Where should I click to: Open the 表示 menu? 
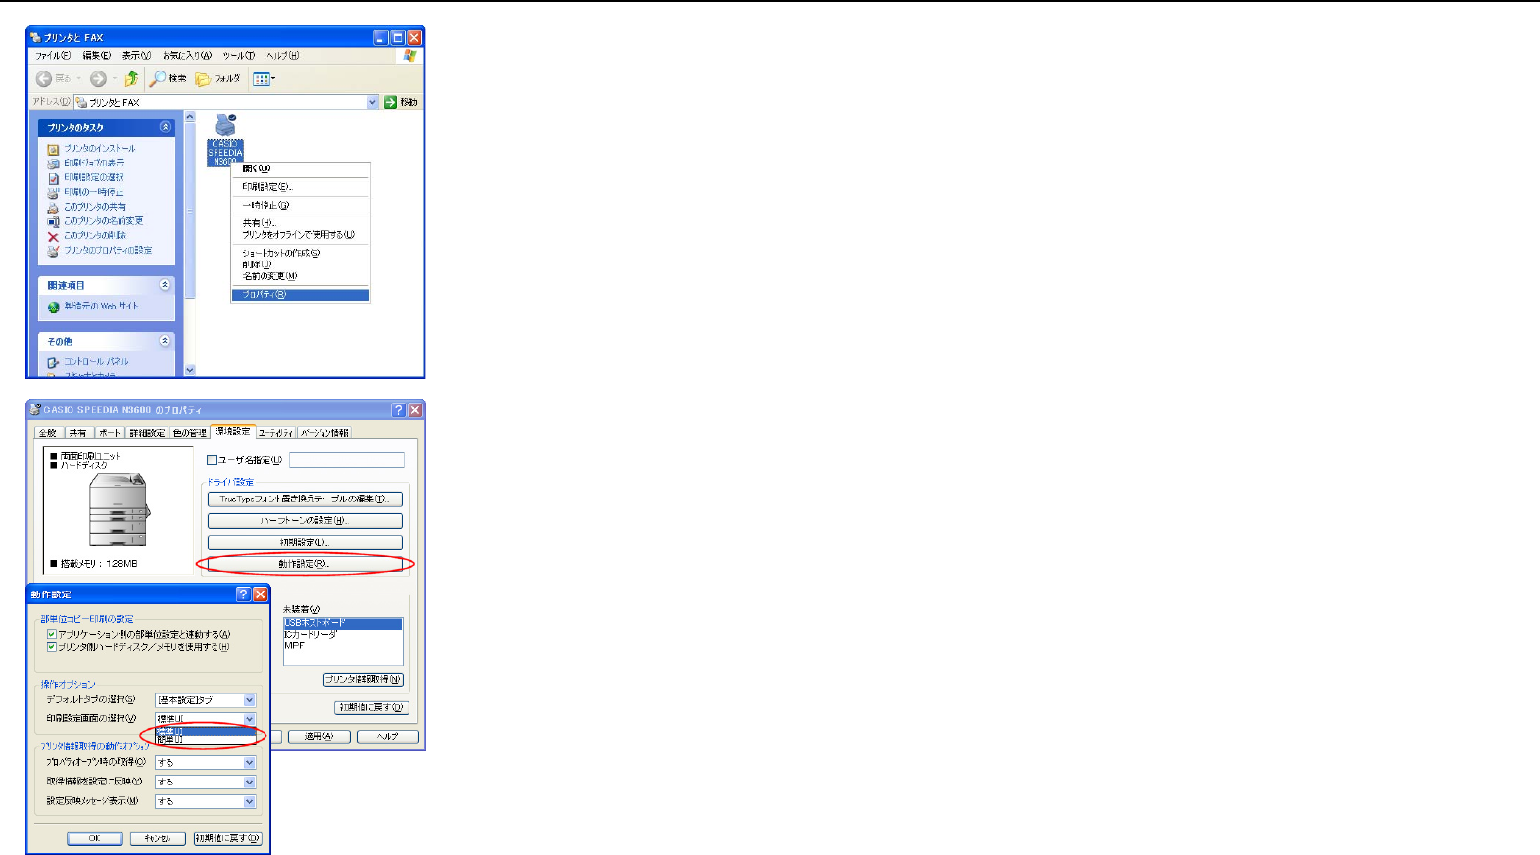pyautogui.click(x=136, y=56)
